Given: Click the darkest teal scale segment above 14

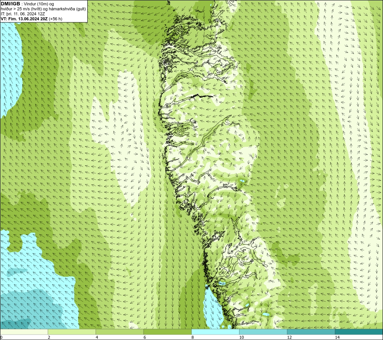Looking at the screenshot, I should coord(359,332).
